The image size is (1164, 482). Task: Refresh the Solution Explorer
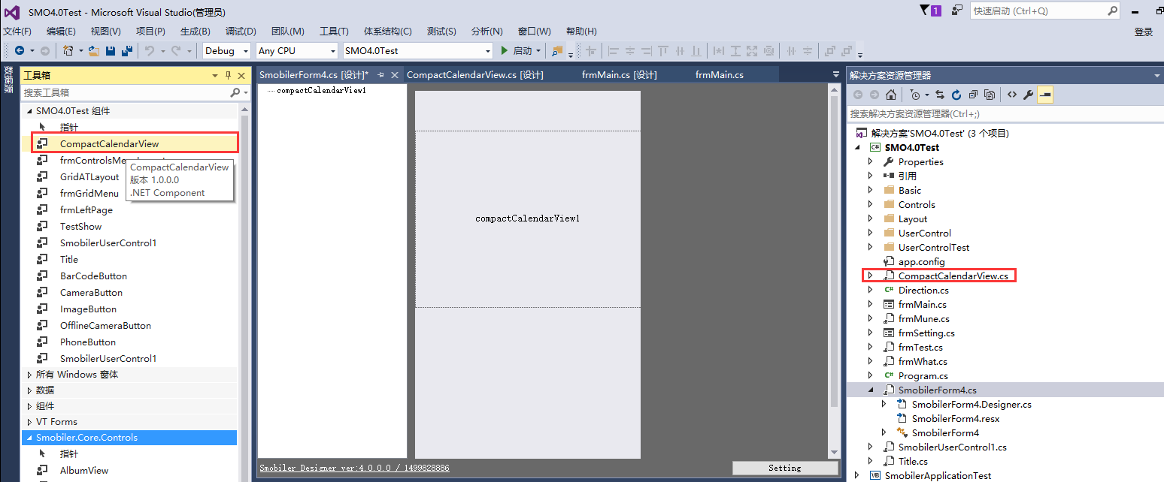(956, 95)
